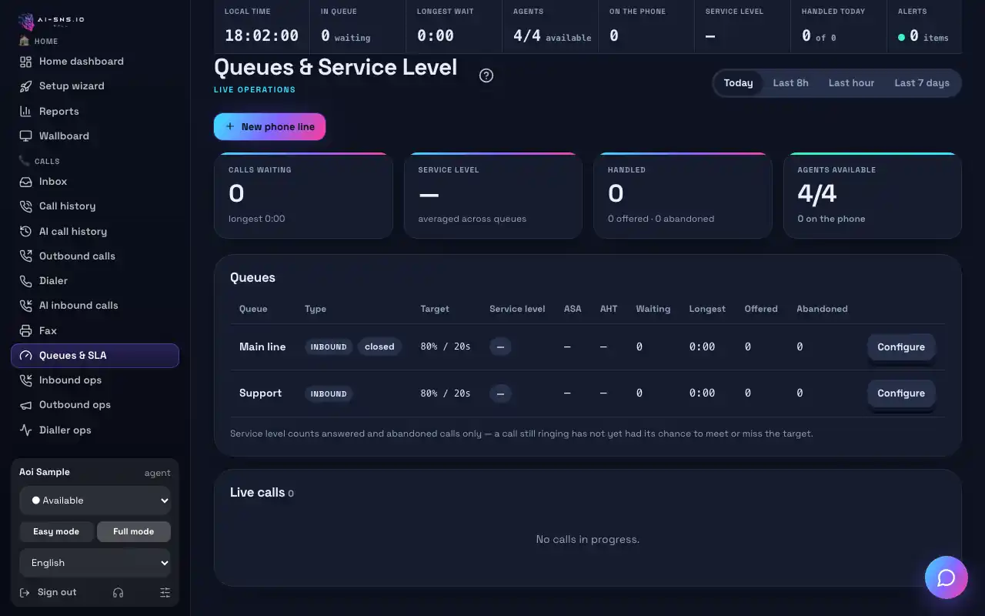The width and height of the screenshot is (985, 616).
Task: Click the Wallboard monitor icon
Action: tap(25, 136)
